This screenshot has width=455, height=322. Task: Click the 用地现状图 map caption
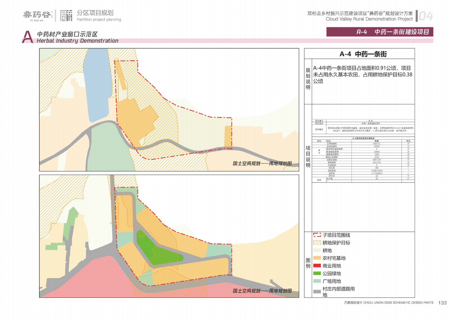point(262,163)
